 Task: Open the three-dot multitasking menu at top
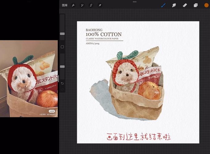point(134,2)
